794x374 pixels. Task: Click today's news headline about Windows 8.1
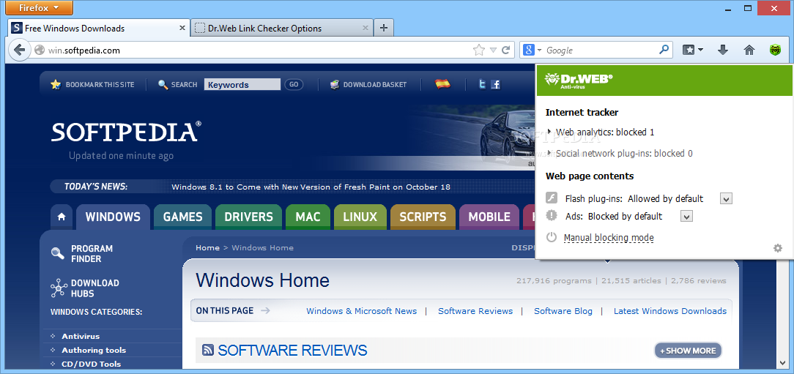[311, 187]
